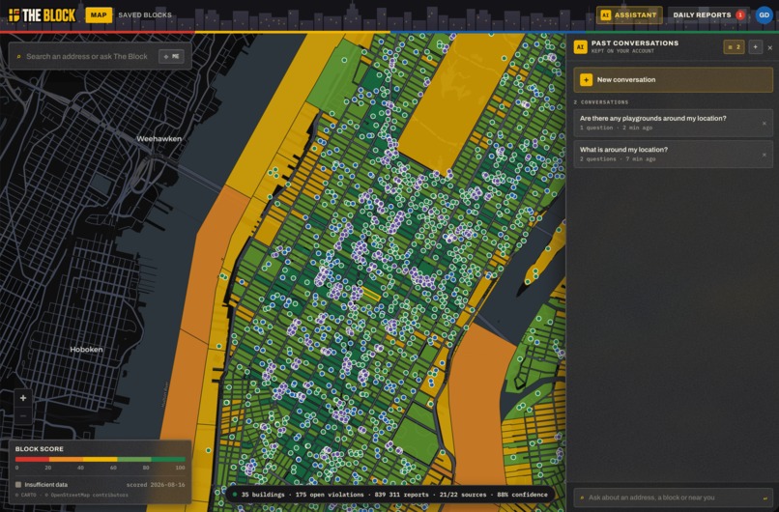The height and width of the screenshot is (512, 779).
Task: Start a new chat via header plus icon
Action: (x=755, y=46)
